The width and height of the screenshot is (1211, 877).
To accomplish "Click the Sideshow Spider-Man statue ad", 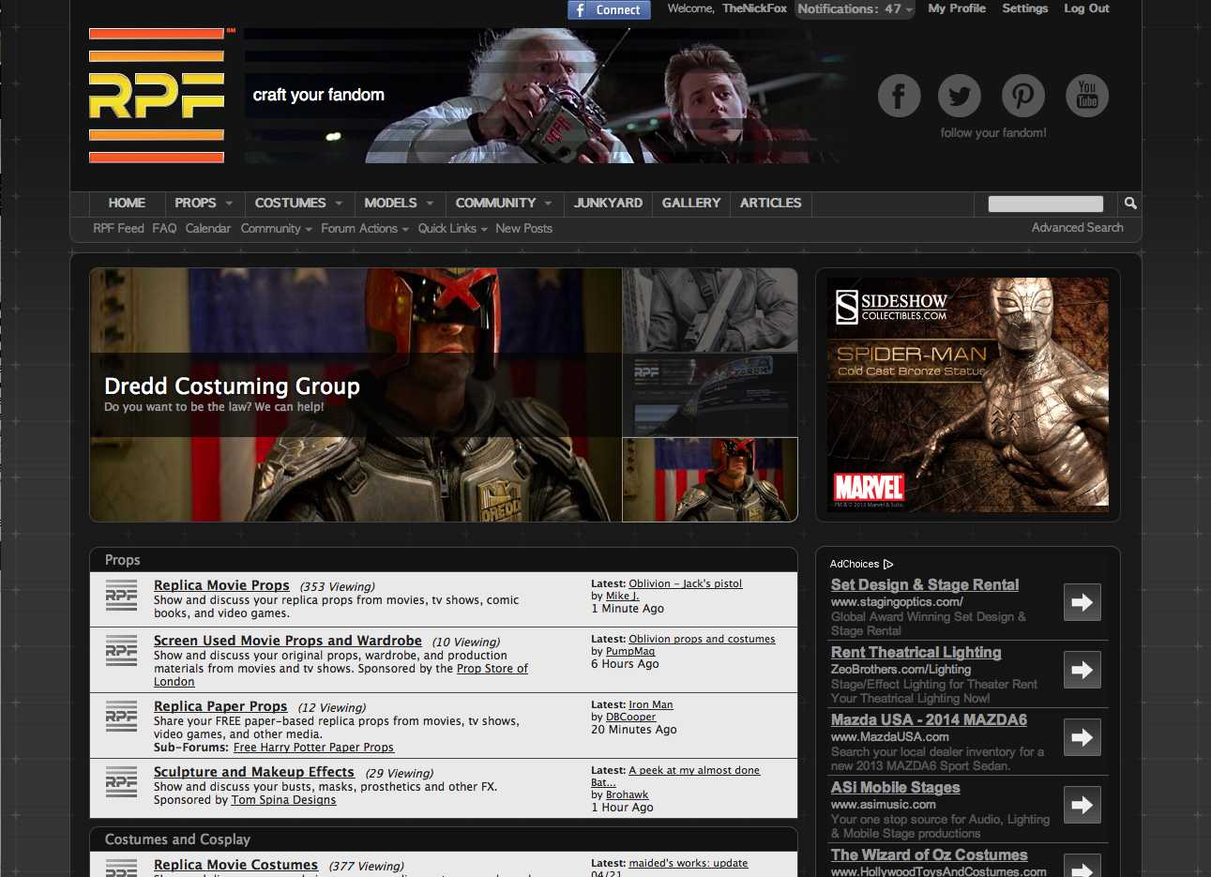I will pyautogui.click(x=968, y=394).
